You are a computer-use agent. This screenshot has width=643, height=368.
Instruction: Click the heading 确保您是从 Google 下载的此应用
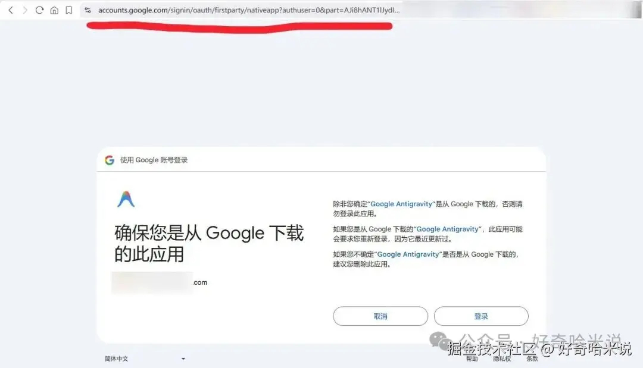209,243
